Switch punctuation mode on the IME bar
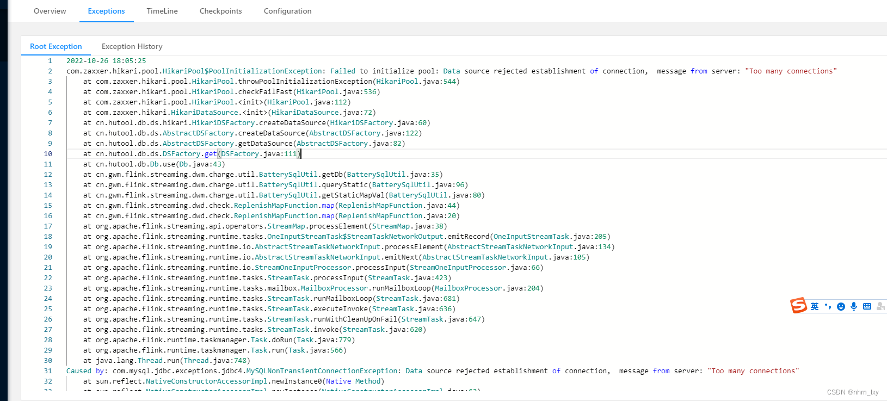 pyautogui.click(x=828, y=306)
